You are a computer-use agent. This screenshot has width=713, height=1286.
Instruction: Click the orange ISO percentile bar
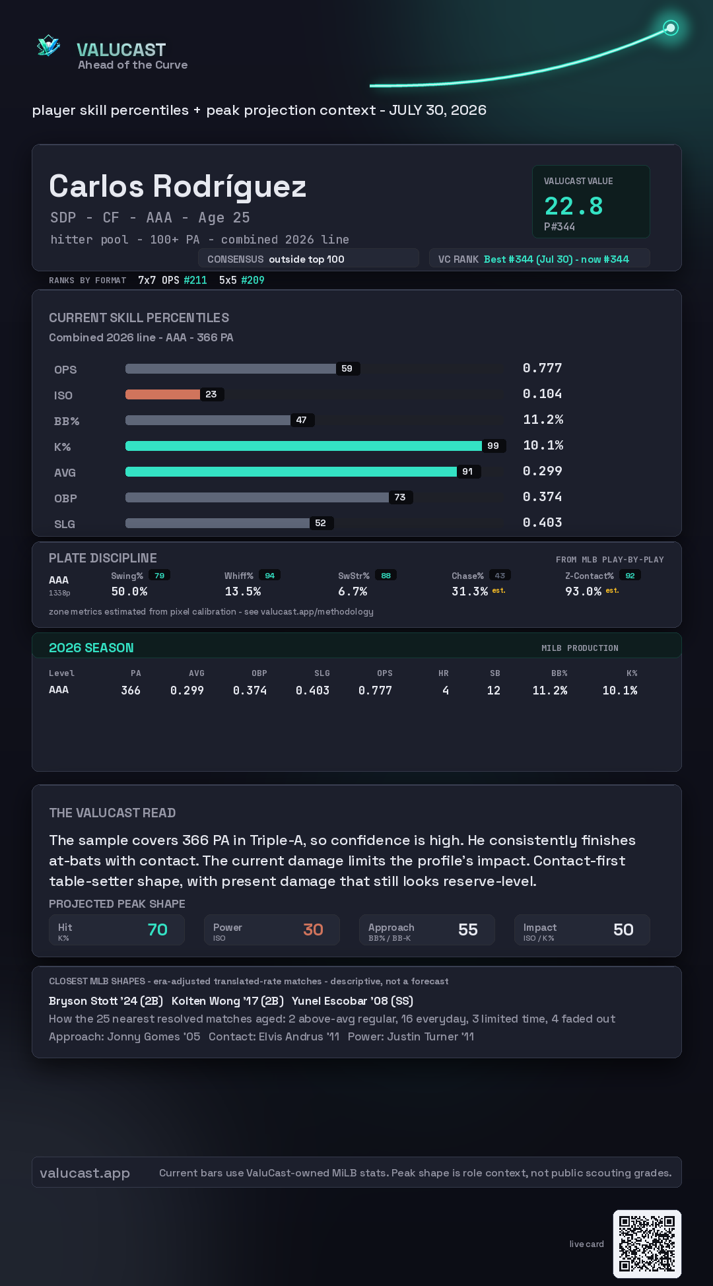[x=162, y=394]
